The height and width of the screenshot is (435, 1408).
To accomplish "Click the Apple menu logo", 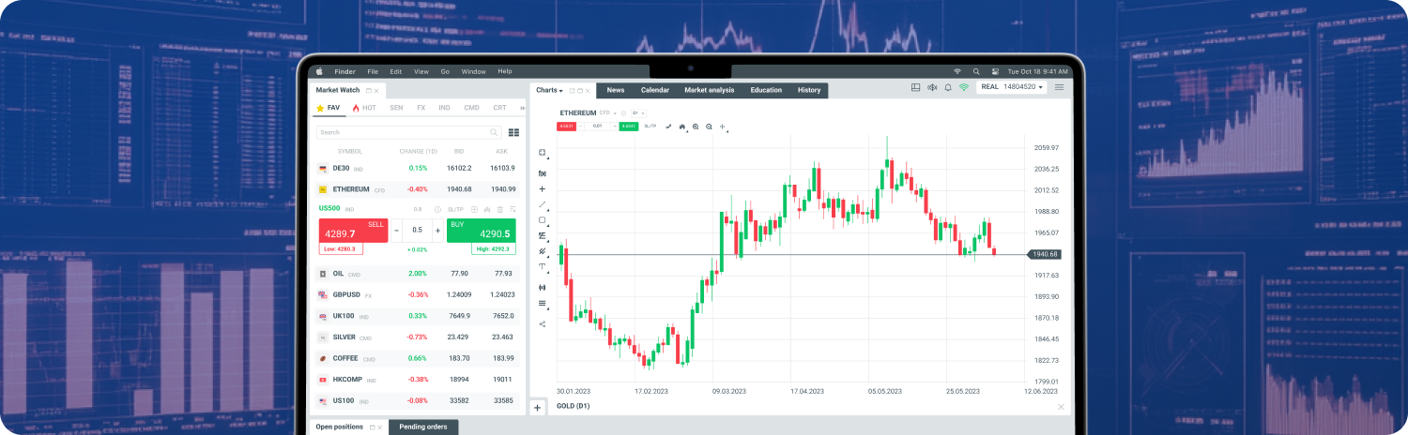I will coord(319,71).
